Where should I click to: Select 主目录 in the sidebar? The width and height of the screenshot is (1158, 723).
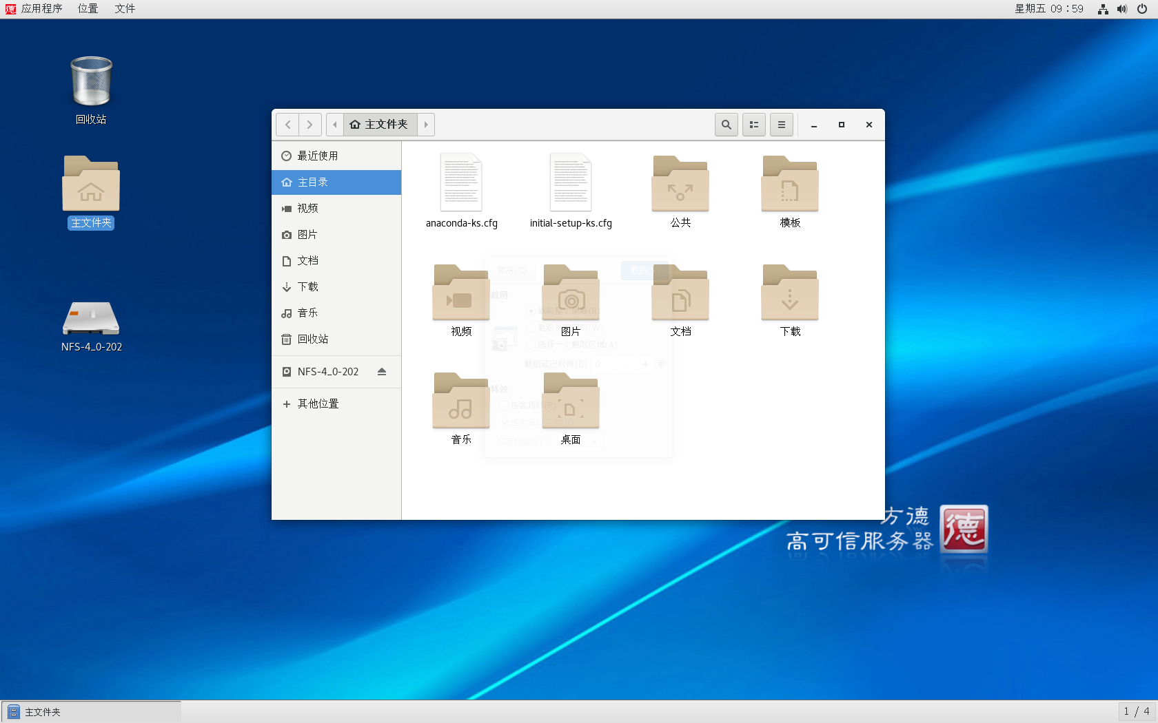pyautogui.click(x=336, y=182)
